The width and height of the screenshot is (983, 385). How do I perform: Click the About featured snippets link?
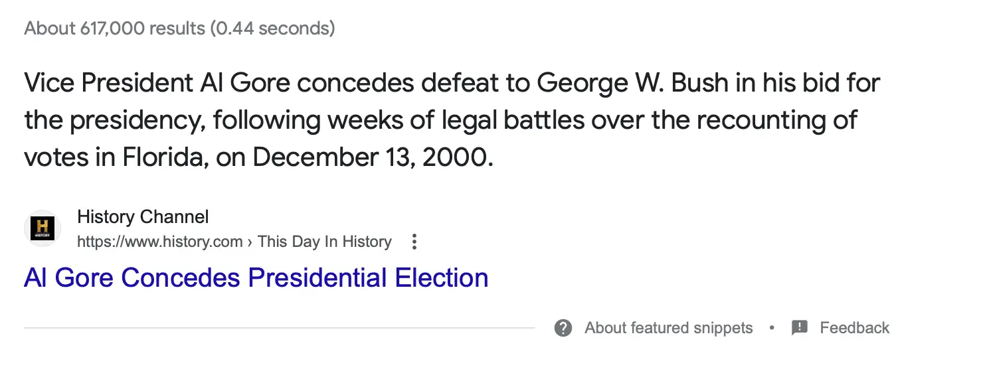point(668,327)
